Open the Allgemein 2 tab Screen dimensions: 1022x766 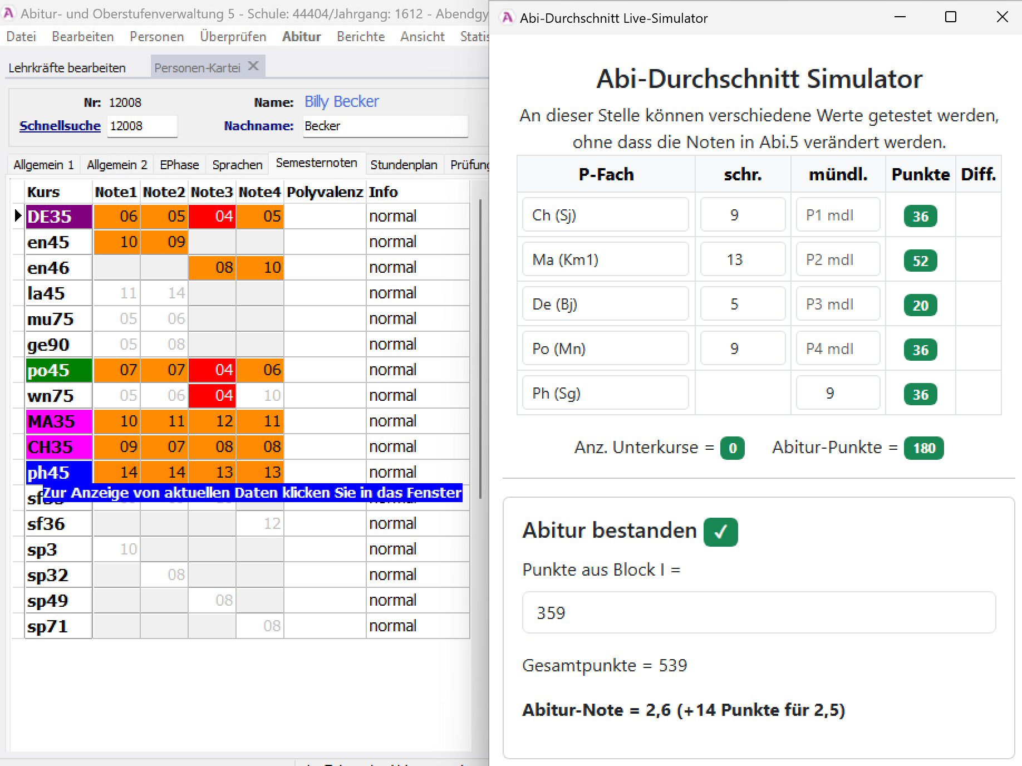[x=117, y=165]
